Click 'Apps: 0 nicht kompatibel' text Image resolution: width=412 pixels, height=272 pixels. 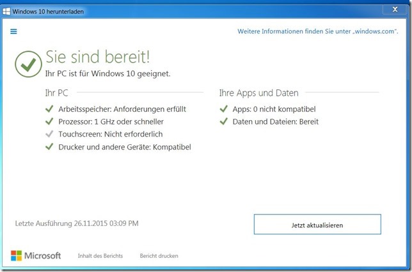274,109
